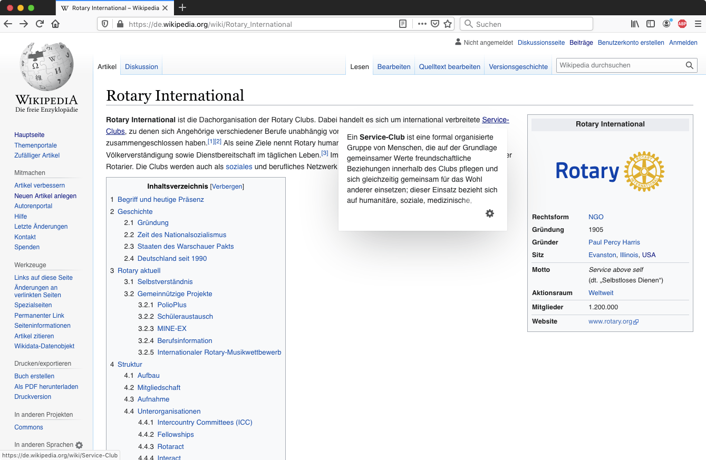Open Spenden in the sidebar

27,247
